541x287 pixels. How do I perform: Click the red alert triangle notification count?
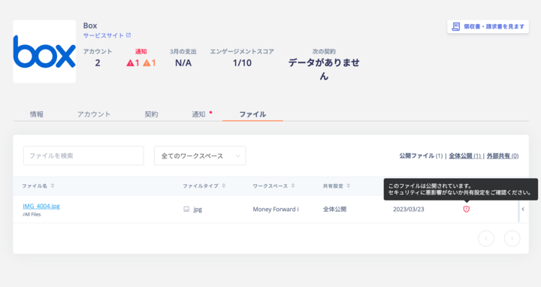[x=133, y=63]
